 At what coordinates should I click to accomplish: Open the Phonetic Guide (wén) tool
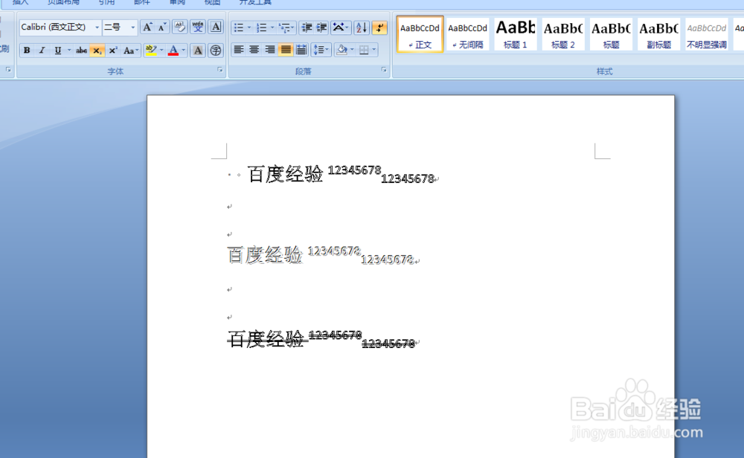pos(198,28)
